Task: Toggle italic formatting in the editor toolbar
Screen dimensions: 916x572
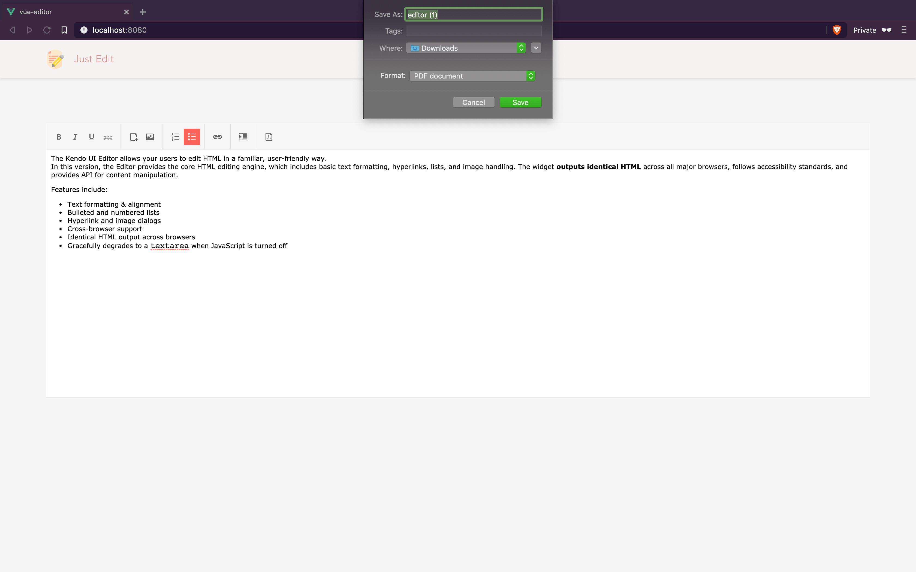Action: (75, 137)
